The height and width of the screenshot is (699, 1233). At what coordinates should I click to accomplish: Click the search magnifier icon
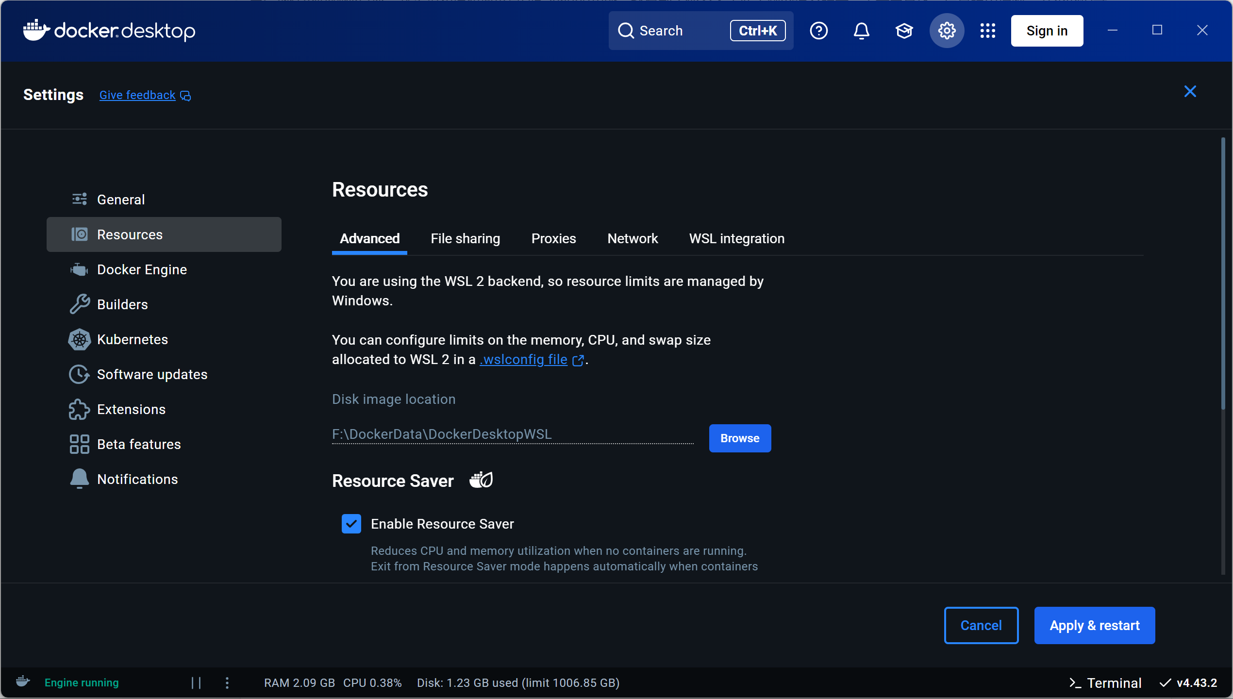point(626,31)
